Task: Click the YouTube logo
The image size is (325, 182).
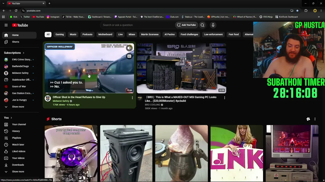Action: click(20, 25)
